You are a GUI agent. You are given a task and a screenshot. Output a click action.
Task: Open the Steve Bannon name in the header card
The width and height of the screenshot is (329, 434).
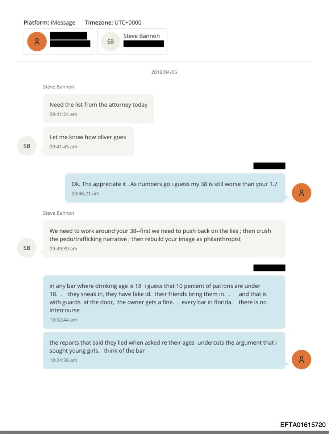coord(141,36)
